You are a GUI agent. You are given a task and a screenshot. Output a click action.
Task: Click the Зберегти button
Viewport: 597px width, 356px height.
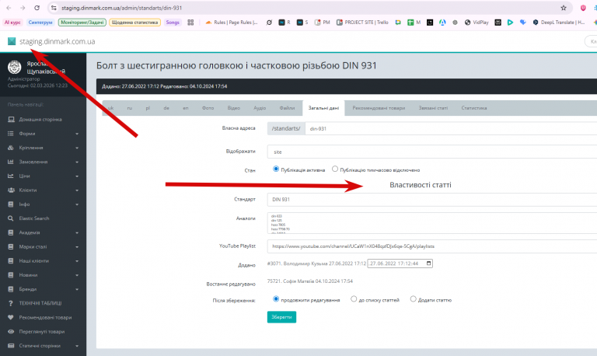281,317
